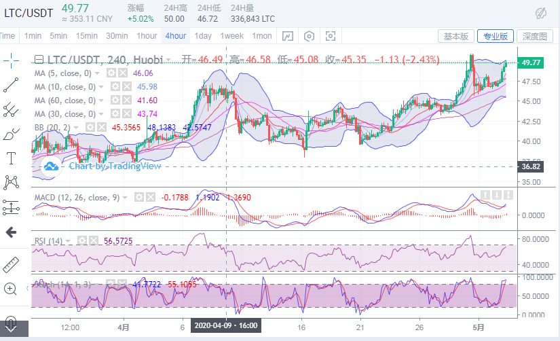Open the chart settings hexagon icon
This screenshot has width=560, height=341.
(310, 36)
